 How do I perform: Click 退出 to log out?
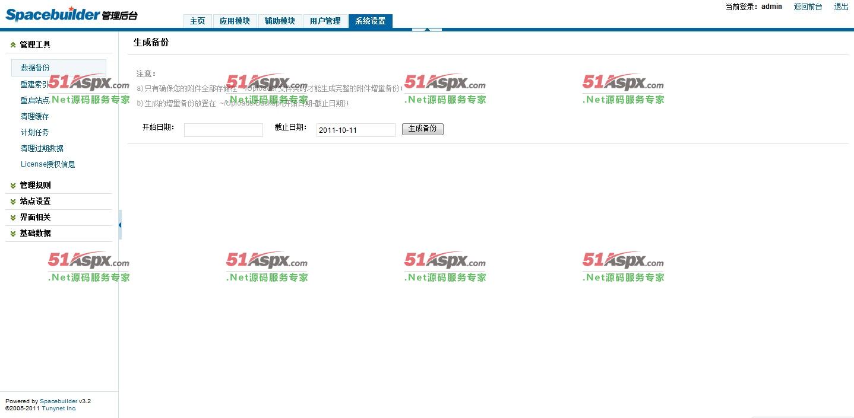[x=842, y=7]
